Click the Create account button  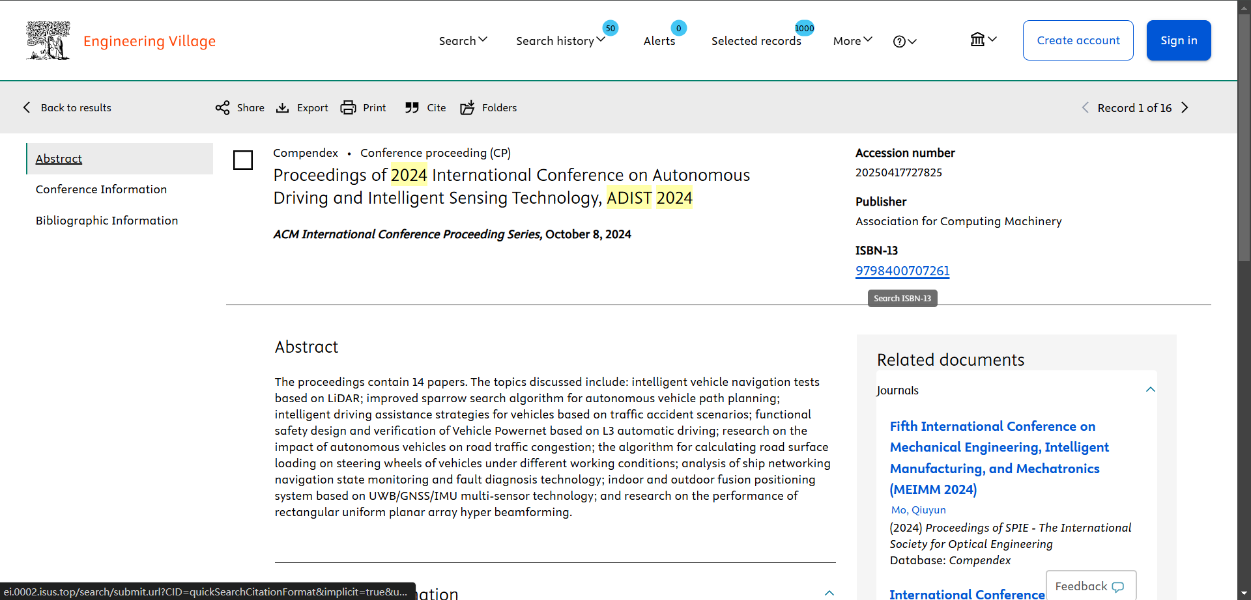pos(1078,40)
